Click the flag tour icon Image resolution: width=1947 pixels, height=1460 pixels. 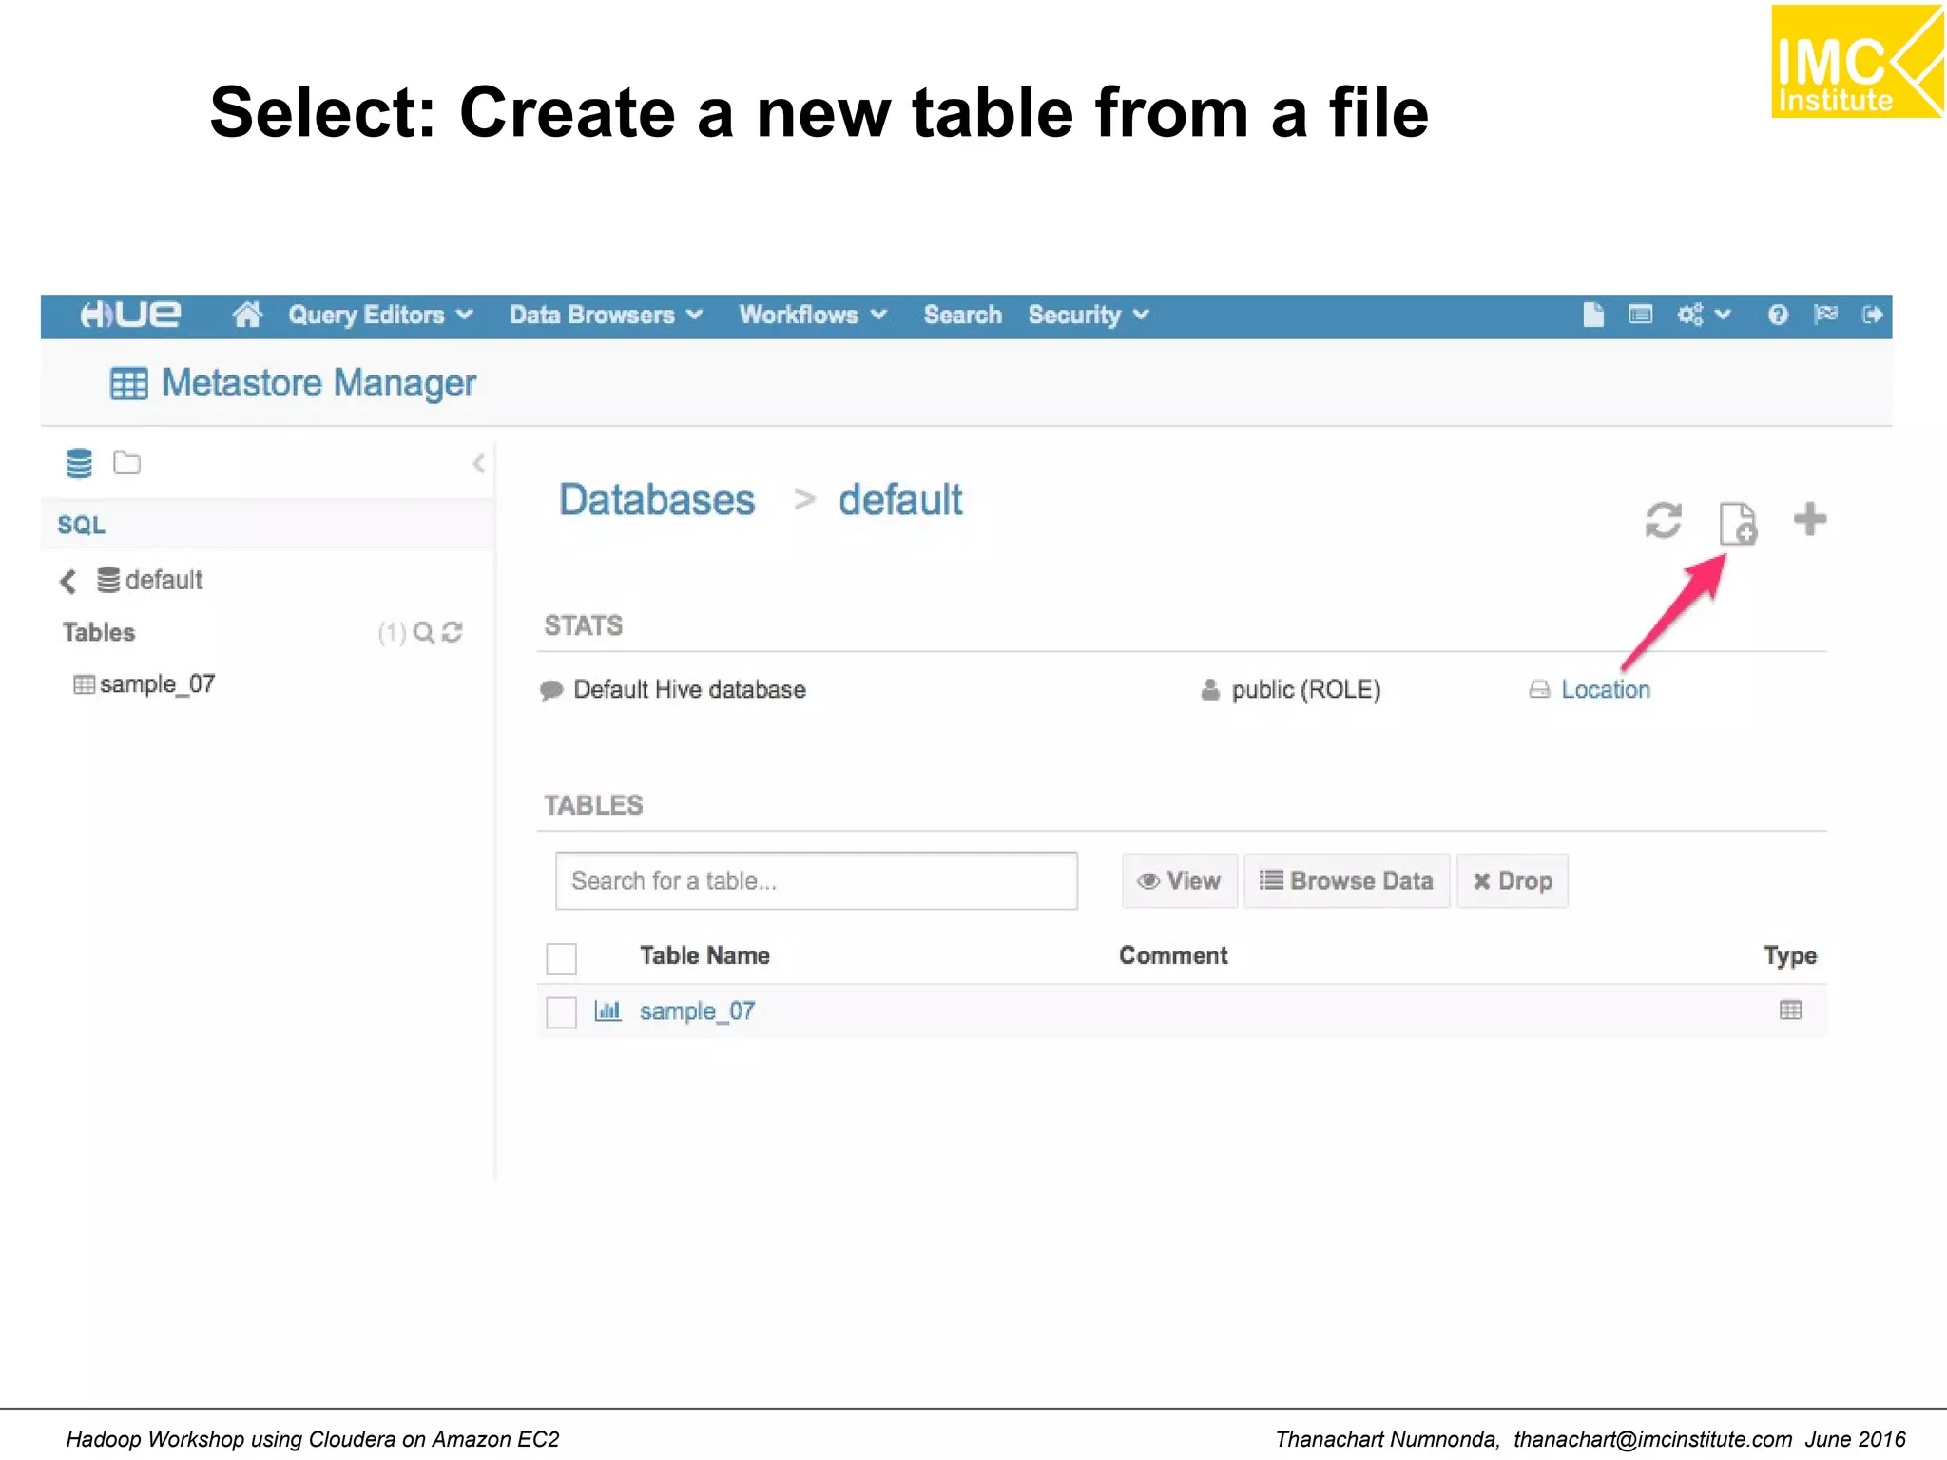1825,315
